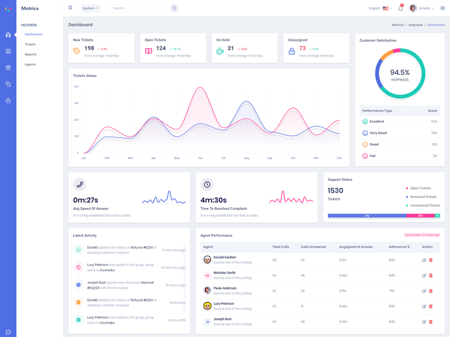Open the grid apps sidebar icon
The width and height of the screenshot is (450, 337).
(x=8, y=51)
